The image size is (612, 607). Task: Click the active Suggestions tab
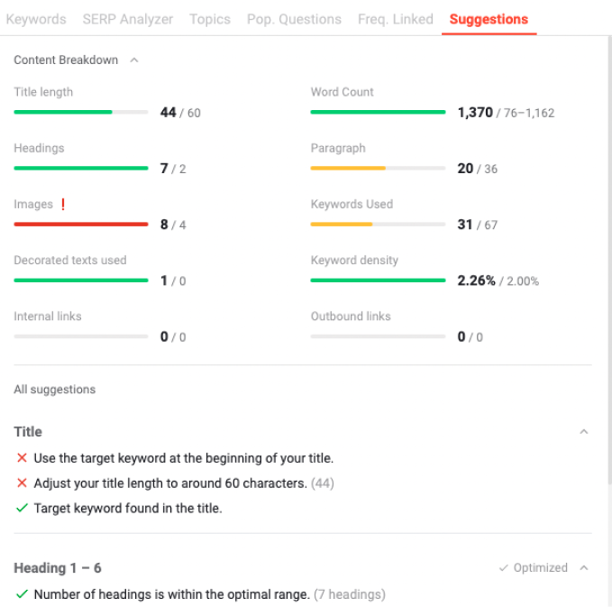tap(489, 19)
